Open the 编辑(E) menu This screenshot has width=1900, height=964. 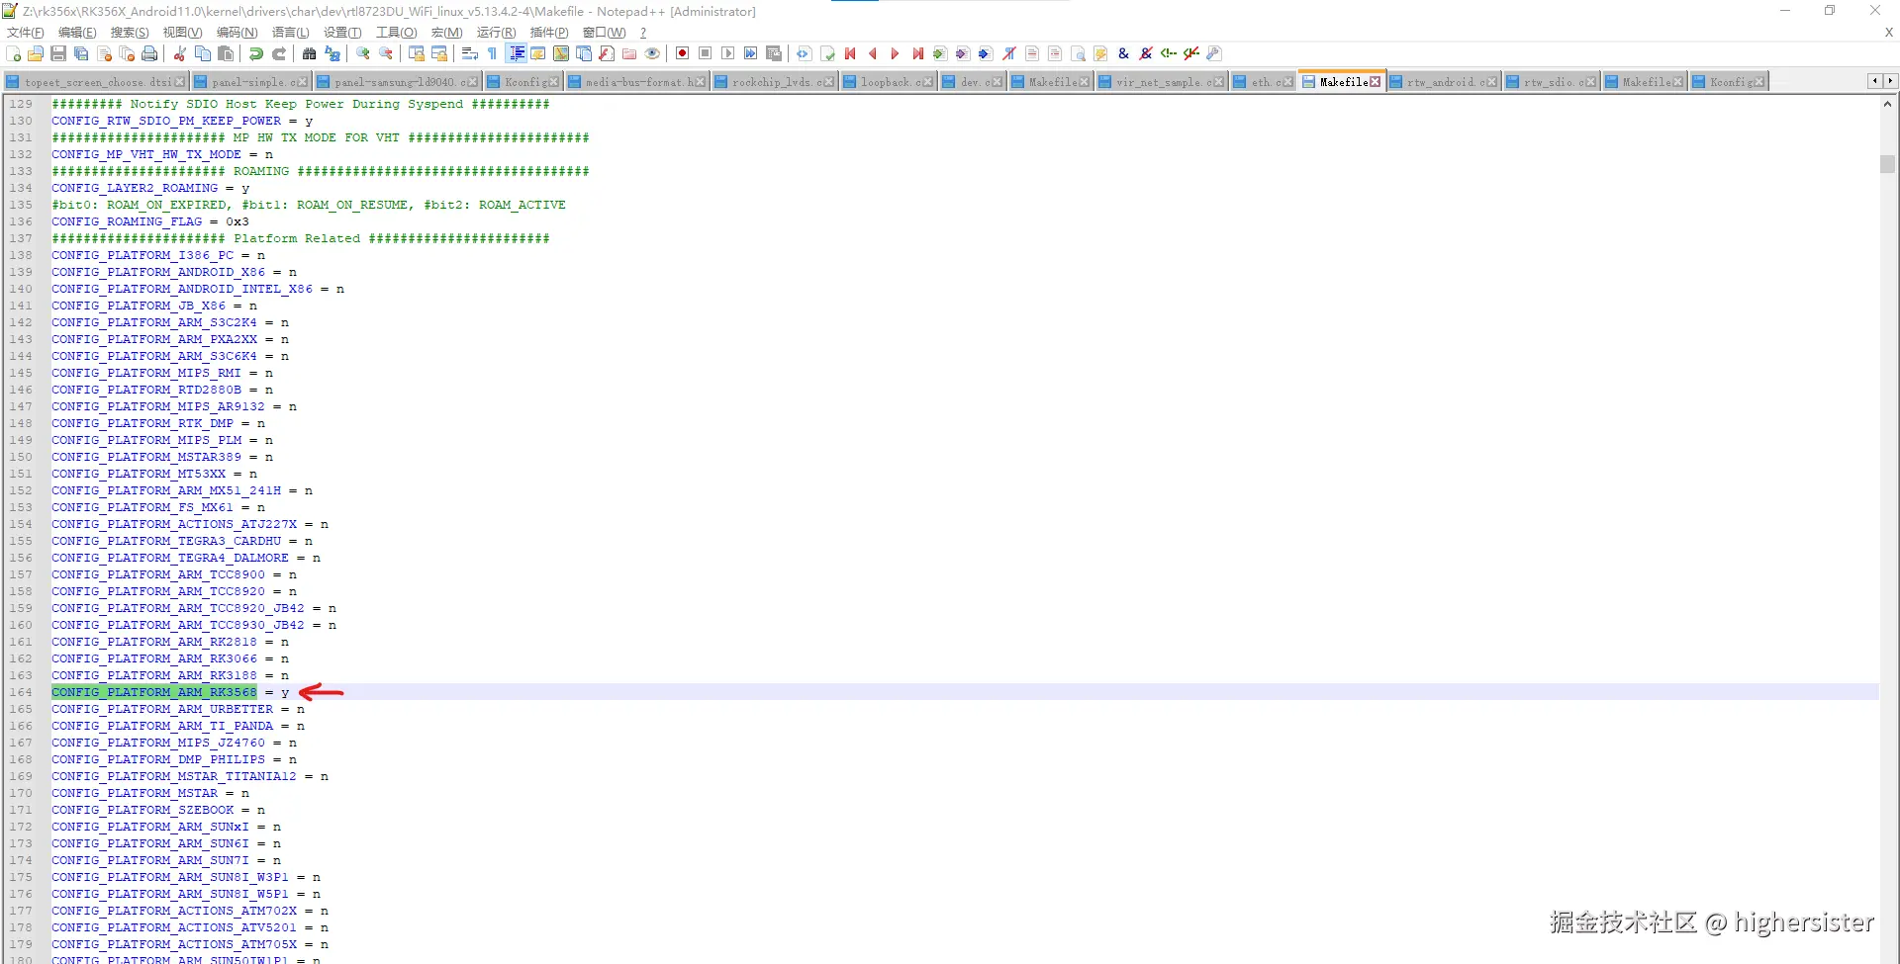77,33
